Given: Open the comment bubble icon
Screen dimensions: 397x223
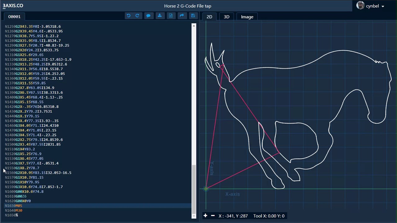Looking at the screenshot, I should 148,16.
